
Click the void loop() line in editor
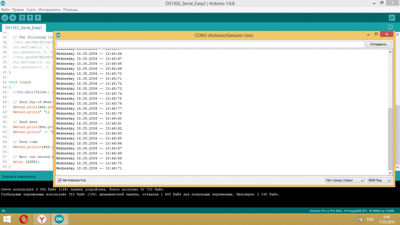click(19, 82)
